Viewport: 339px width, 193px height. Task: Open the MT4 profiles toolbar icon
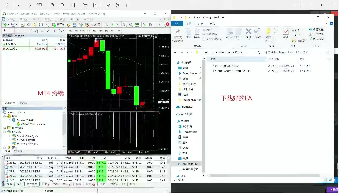tap(13, 24)
